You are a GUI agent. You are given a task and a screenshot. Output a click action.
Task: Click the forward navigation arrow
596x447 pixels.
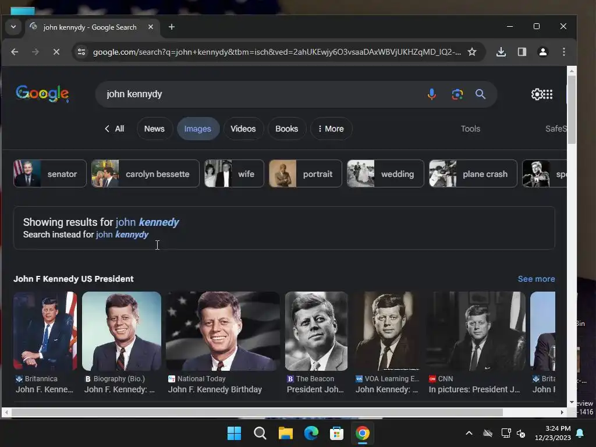click(36, 52)
